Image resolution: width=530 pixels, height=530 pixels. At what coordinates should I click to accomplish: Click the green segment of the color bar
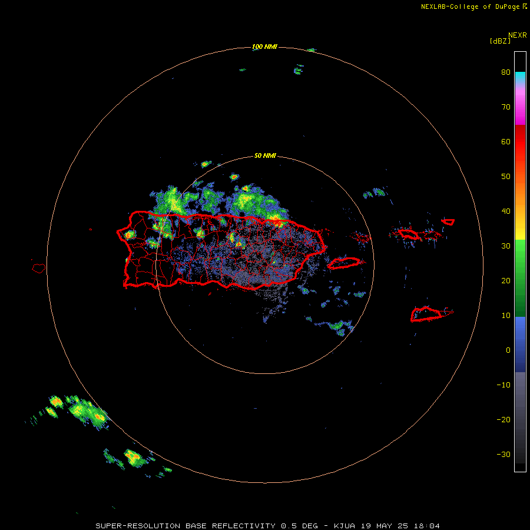[520, 278]
